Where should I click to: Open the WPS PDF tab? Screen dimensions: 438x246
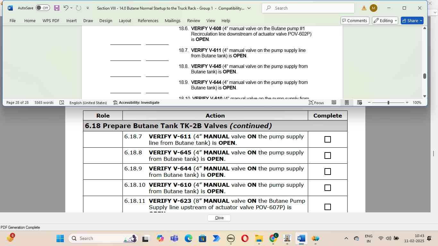51,20
